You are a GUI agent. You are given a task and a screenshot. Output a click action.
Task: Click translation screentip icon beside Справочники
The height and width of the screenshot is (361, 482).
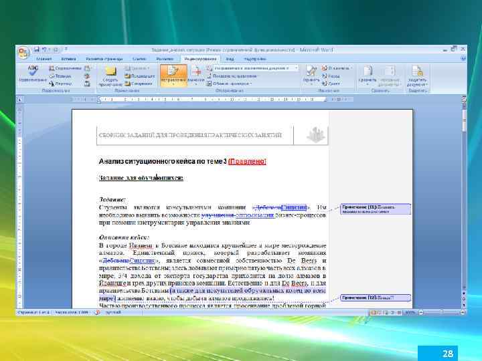coord(87,68)
